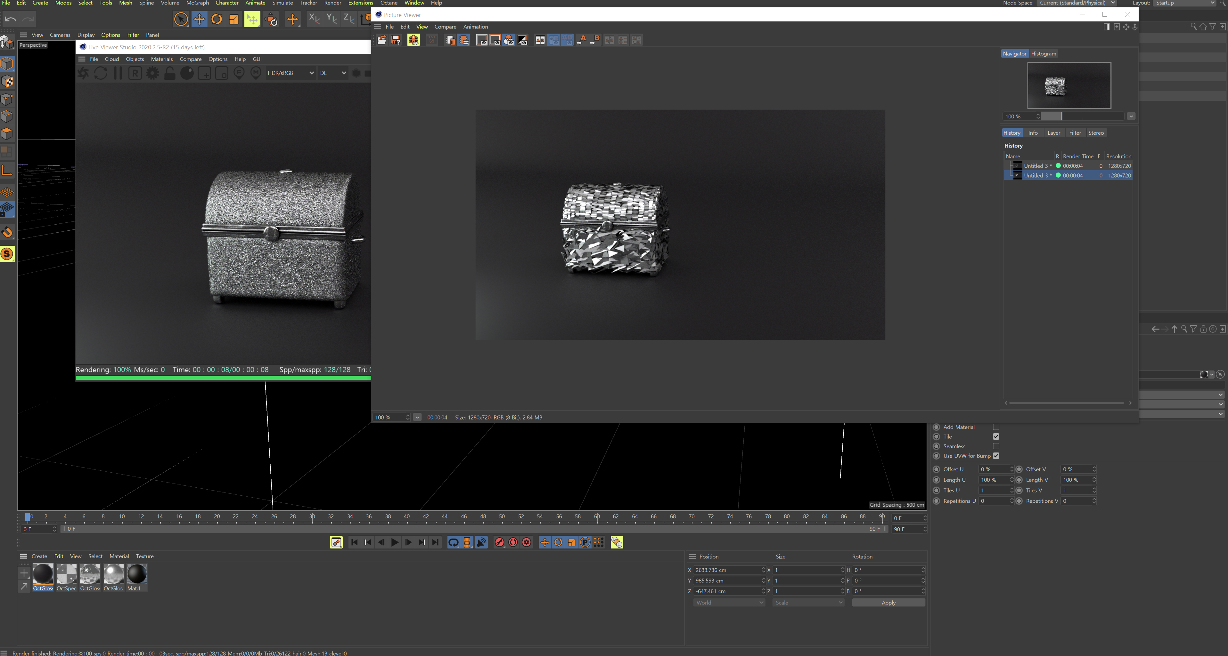Click Navigator zoom slider

1082,116
